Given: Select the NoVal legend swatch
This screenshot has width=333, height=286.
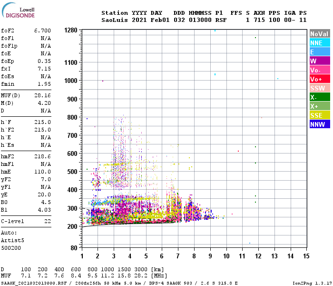Looking at the screenshot, I should [320, 34].
